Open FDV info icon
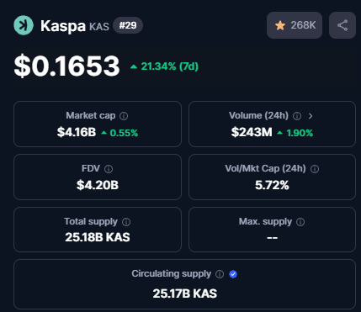Image resolution: width=361 pixels, height=312 pixels. click(x=109, y=169)
